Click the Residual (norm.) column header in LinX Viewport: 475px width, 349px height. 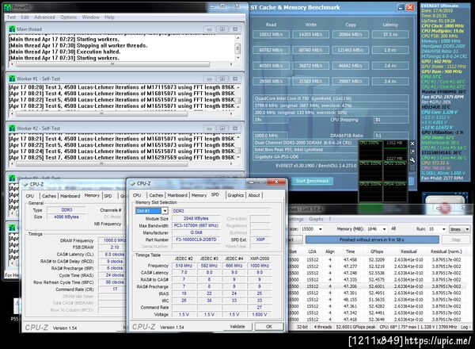(x=446, y=251)
